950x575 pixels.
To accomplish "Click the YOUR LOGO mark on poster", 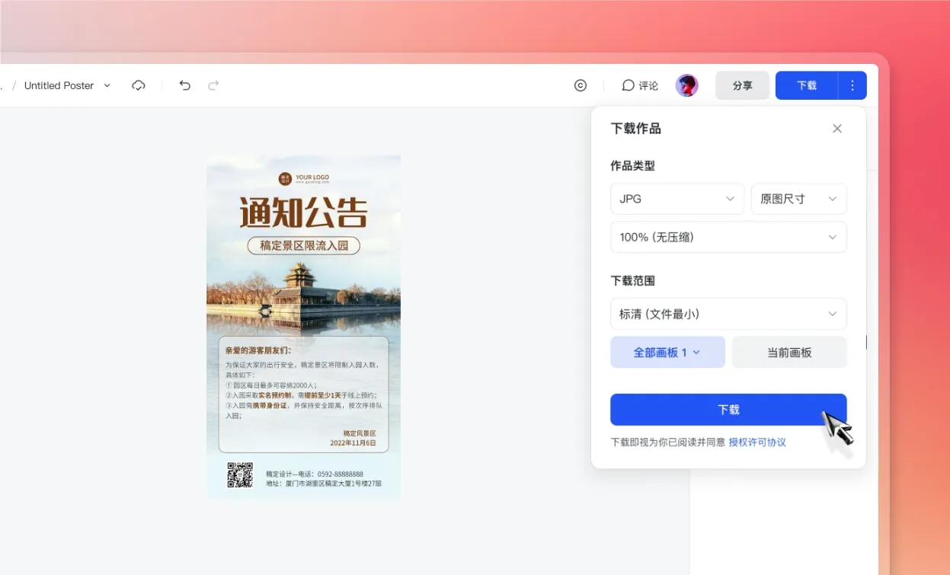I will (x=303, y=179).
